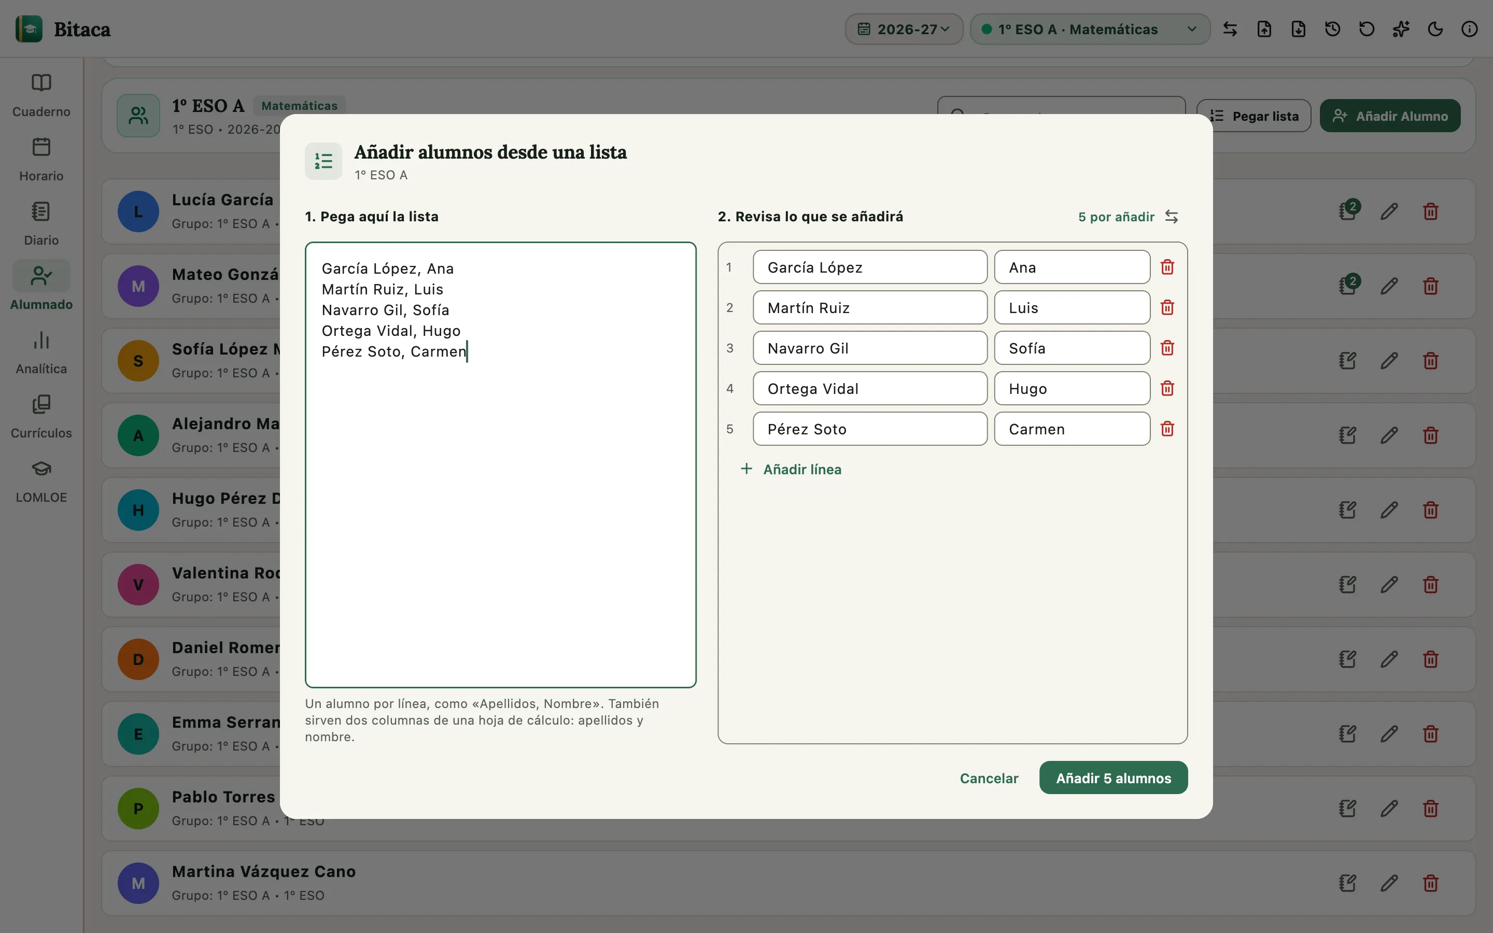Screen dimensions: 1493x933
Task: Edit surname field Pérez Soto
Action: pos(870,429)
